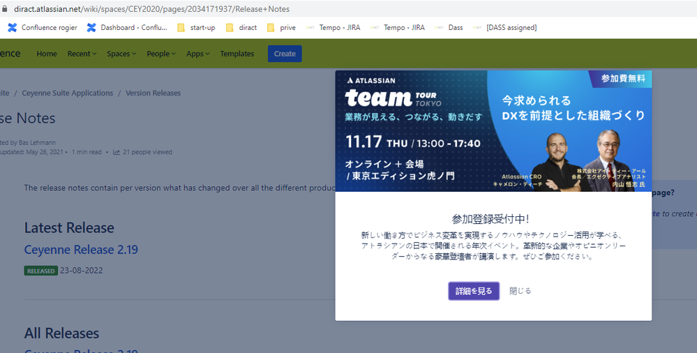The height and width of the screenshot is (353, 697).
Task: Expand the People dropdown menu
Action: (x=161, y=54)
